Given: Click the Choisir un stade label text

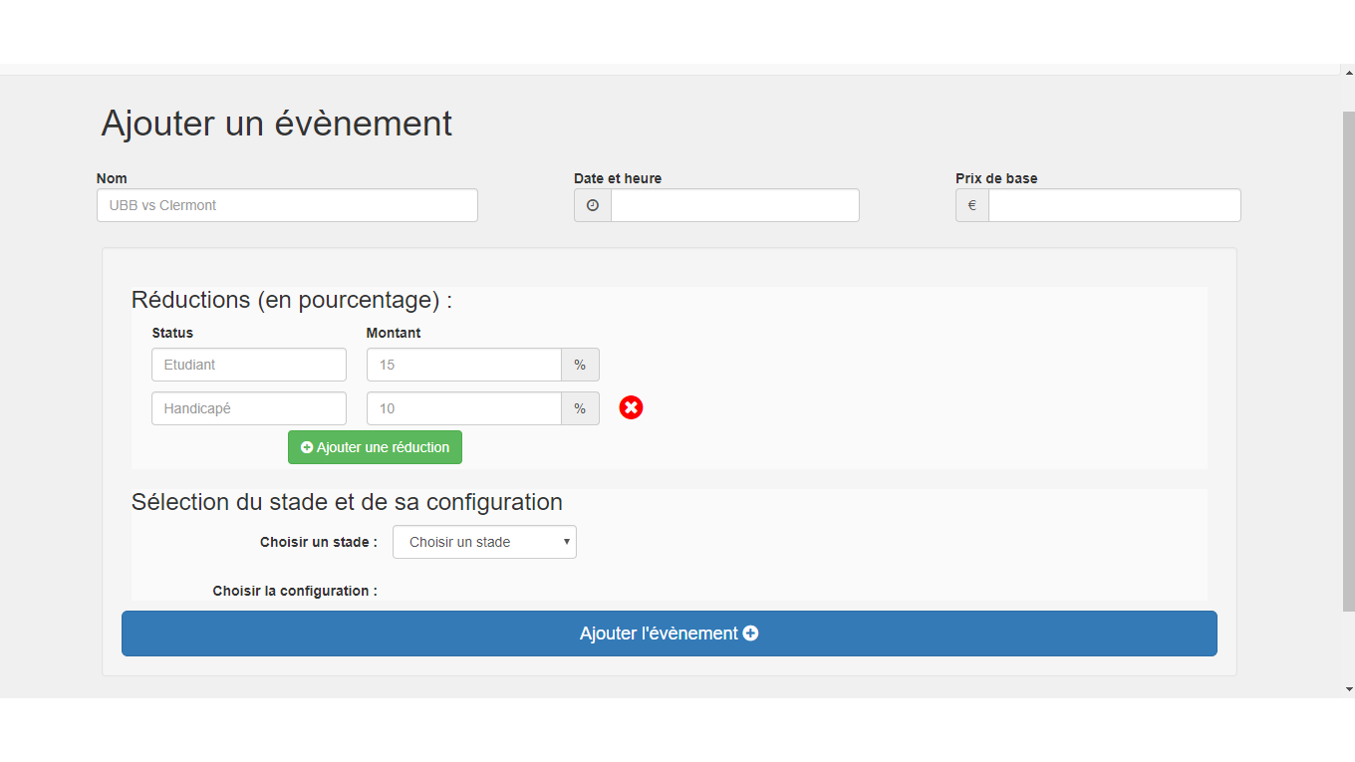Looking at the screenshot, I should [x=318, y=542].
